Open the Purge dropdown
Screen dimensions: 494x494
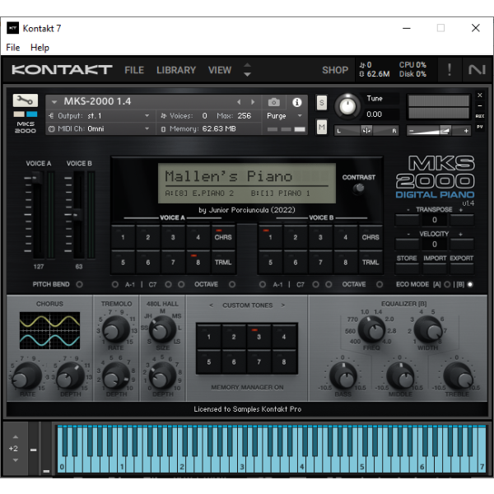(x=284, y=116)
